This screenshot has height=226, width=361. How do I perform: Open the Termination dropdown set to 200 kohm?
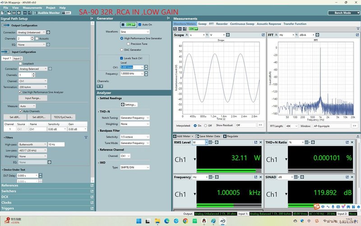point(33,86)
